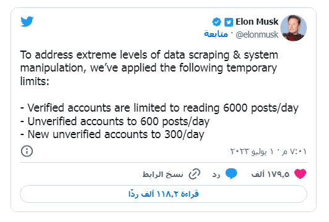
Task: Open the قراءة ١١٨٫٢ ألف ردًا button
Action: 163,194
